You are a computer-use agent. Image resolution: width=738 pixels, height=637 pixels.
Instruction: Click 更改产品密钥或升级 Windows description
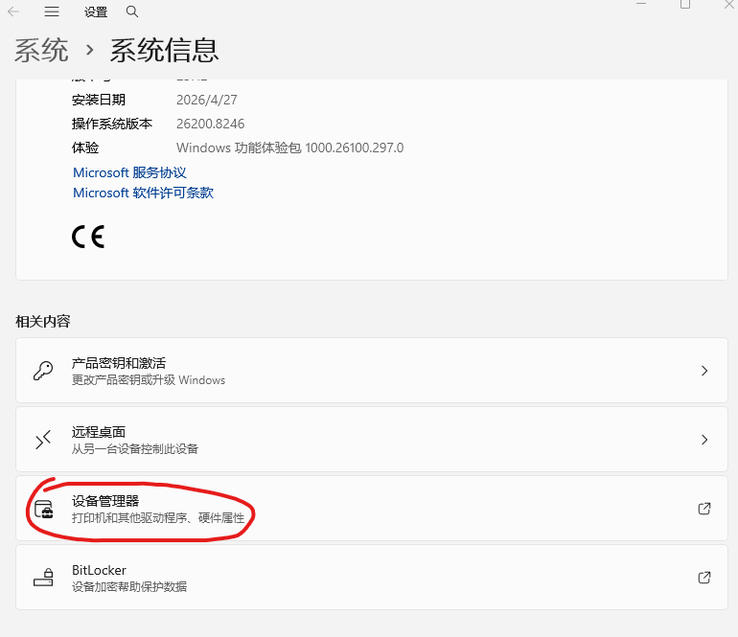point(149,380)
